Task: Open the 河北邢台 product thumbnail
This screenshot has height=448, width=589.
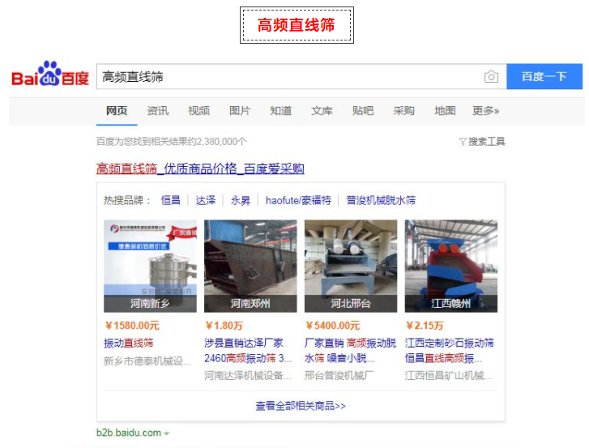Action: point(351,266)
